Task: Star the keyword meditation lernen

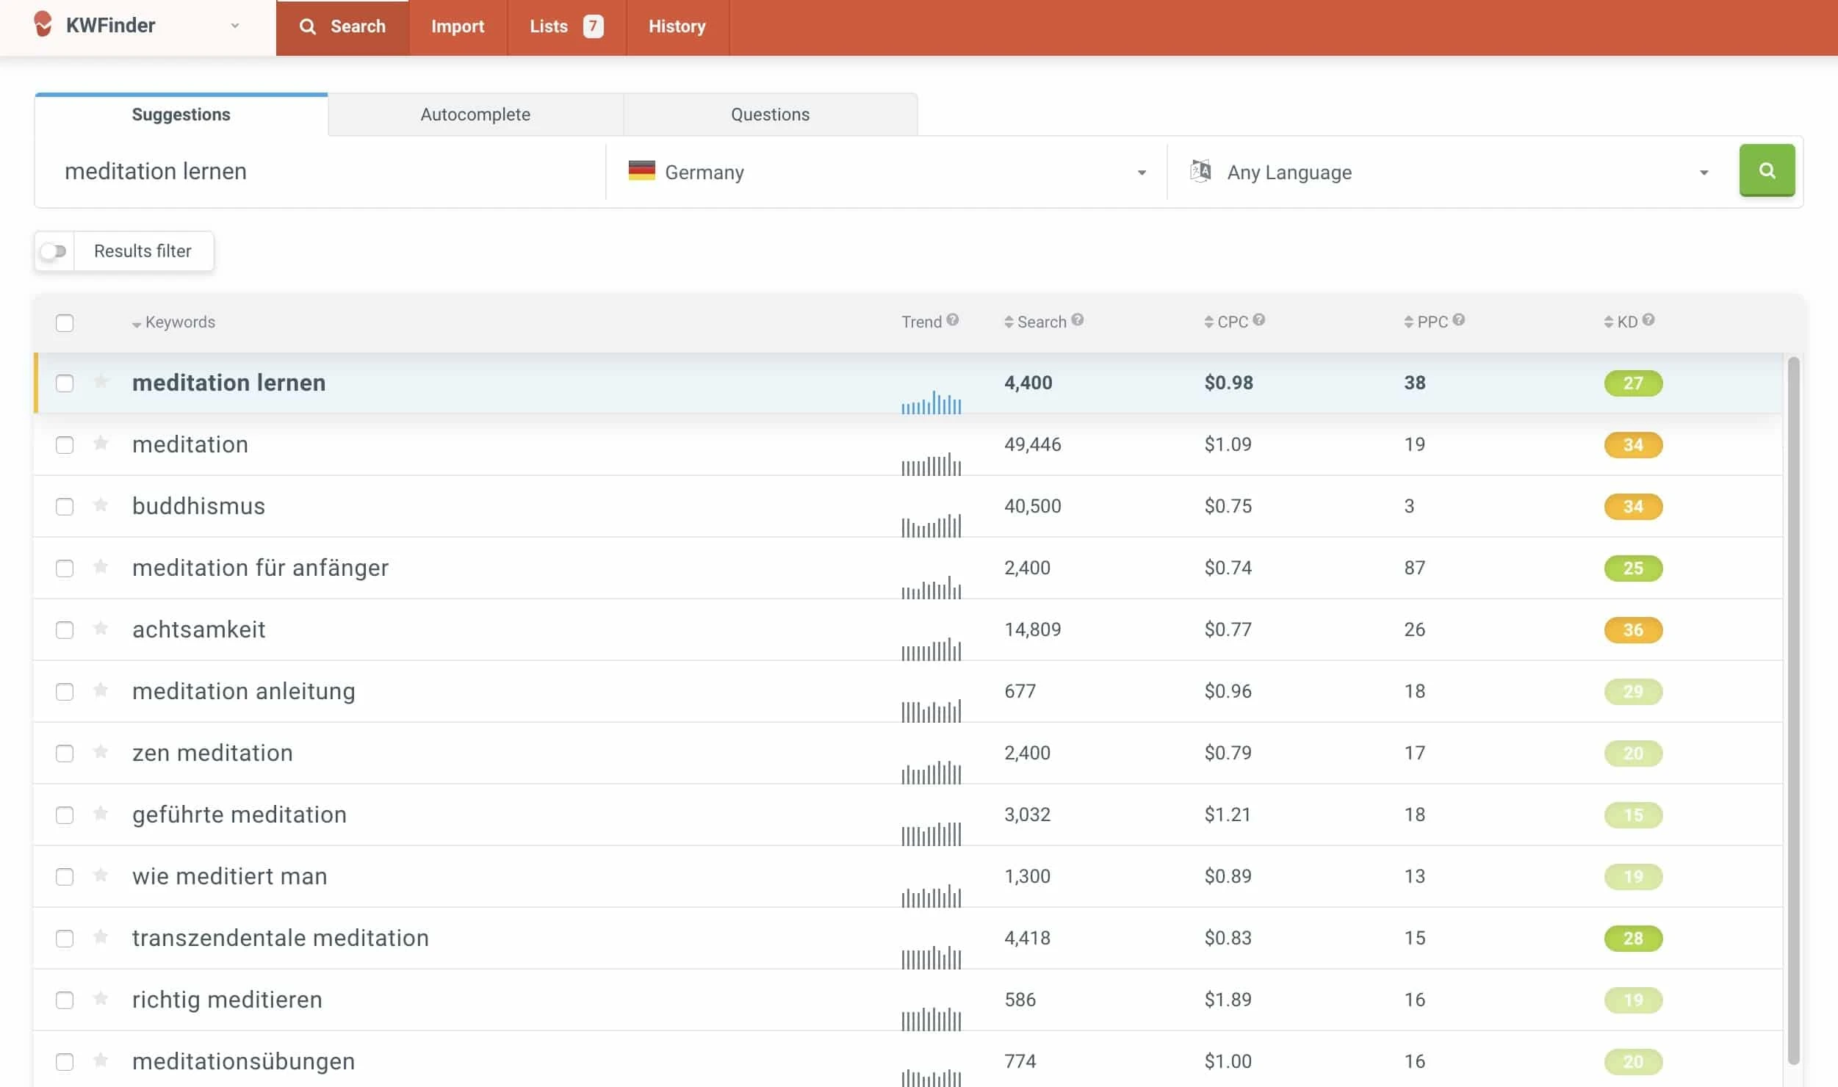Action: (x=101, y=383)
